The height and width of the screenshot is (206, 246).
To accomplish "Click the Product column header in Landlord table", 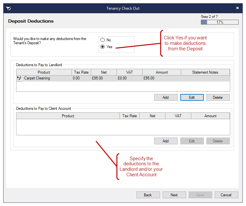I will (44, 72).
